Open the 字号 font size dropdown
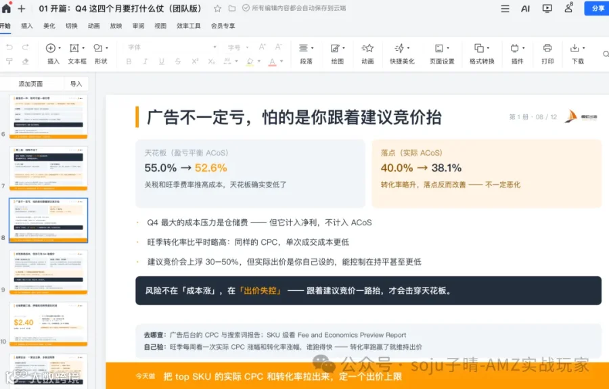Image resolution: width=609 pixels, height=389 pixels. (x=238, y=47)
